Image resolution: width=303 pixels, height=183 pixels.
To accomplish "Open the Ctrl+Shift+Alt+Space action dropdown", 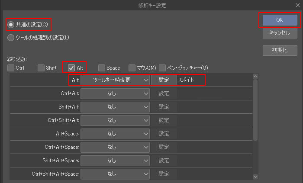I will [x=115, y=174].
